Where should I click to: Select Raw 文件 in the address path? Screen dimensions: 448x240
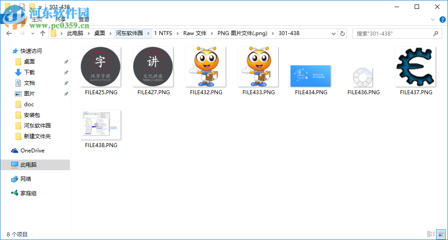tap(195, 33)
